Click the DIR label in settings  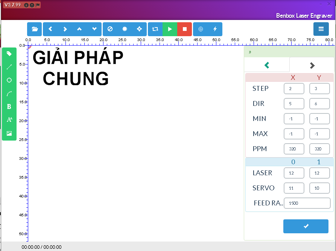pos(258,104)
